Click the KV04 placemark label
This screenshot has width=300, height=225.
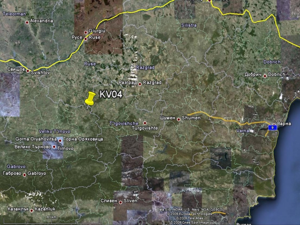(111, 94)
